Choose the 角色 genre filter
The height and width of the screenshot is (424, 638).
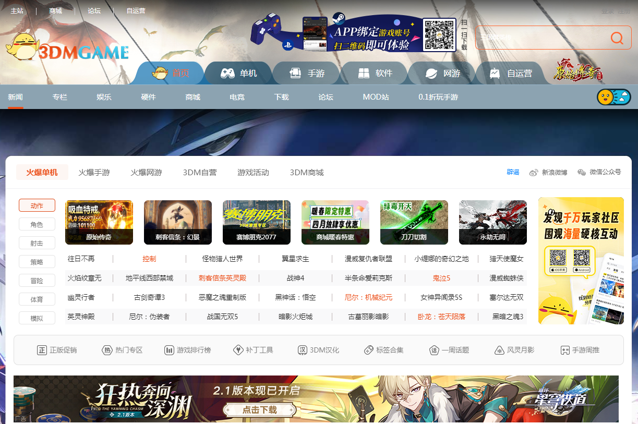pyautogui.click(x=37, y=224)
